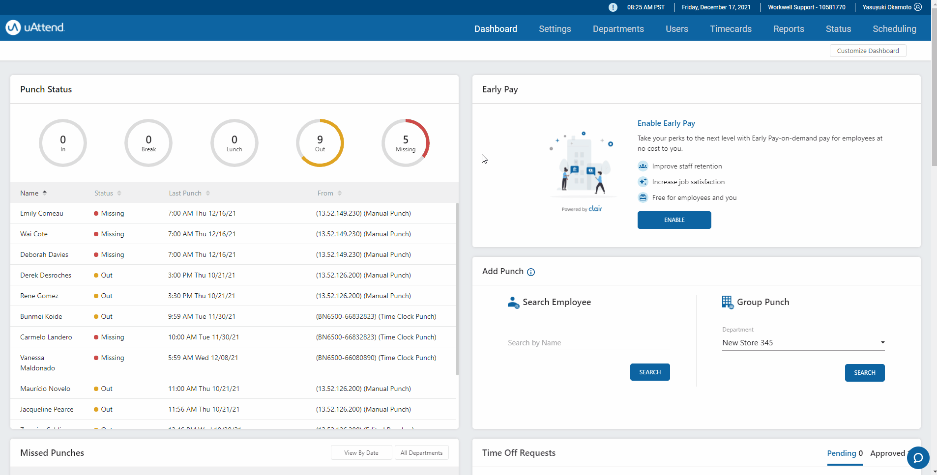Select the Approved tab in Time Off Requests
937x475 pixels.
[x=888, y=453]
